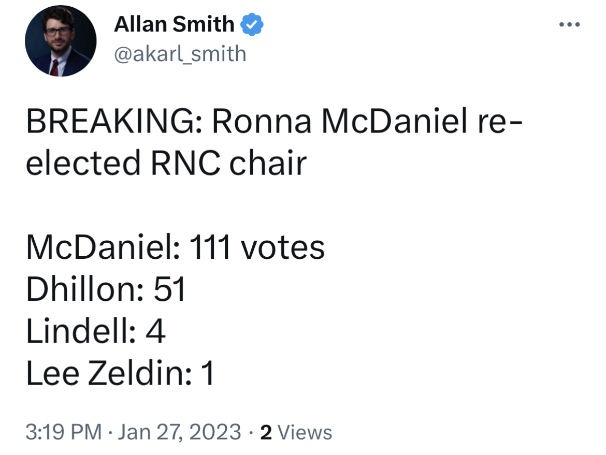Image resolution: width=606 pixels, height=455 pixels.
Task: Click the bold 2 view count
Action: point(266,432)
